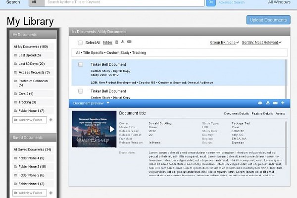Viewport: 297px width, 198px height.
Task: Collapse the Document preview panel arrow
Action: coord(108,103)
